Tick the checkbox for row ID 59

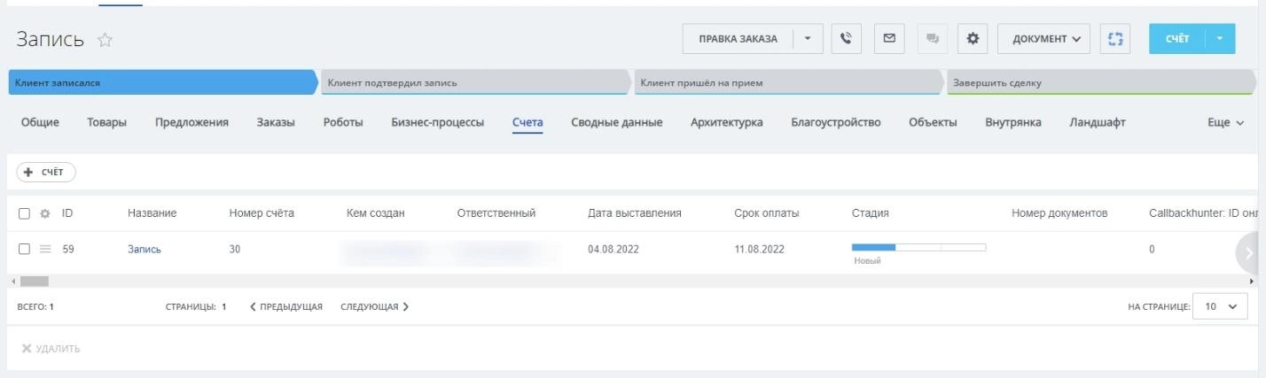(x=25, y=250)
